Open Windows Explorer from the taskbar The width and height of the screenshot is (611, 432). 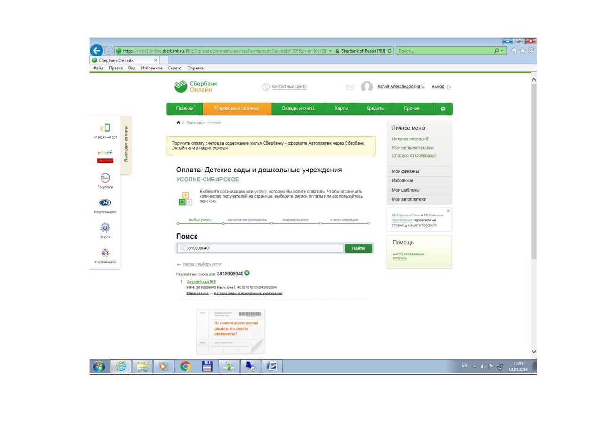click(142, 367)
